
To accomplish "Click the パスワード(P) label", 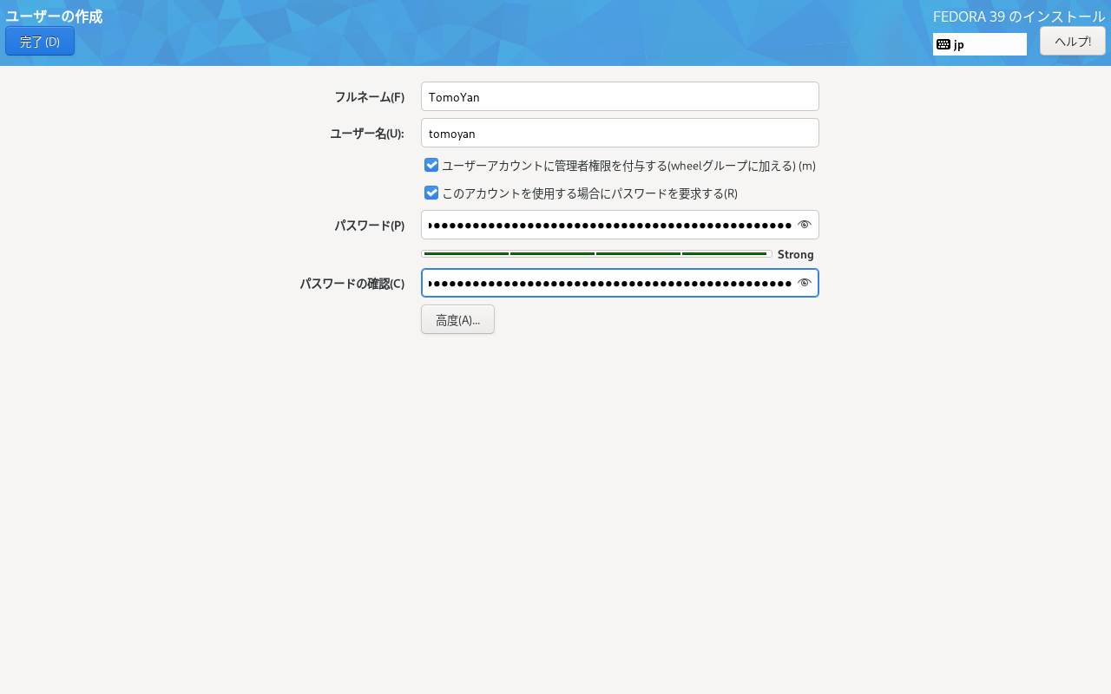I will [370, 225].
